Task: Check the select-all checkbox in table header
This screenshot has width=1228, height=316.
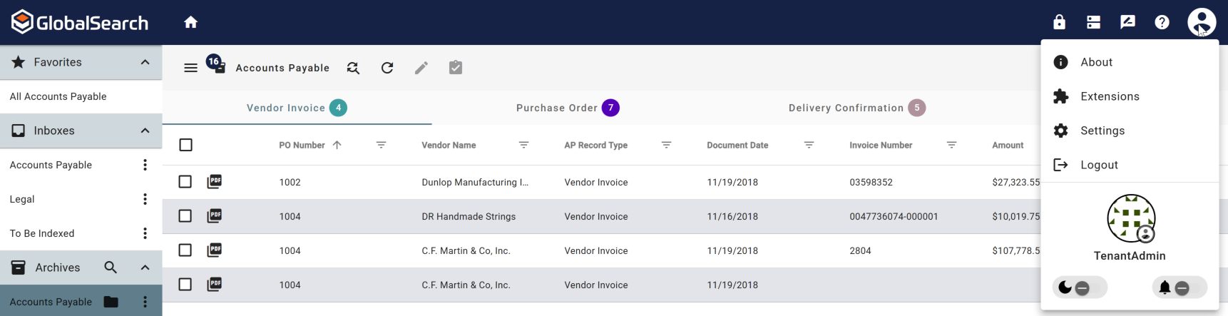Action: [x=185, y=145]
